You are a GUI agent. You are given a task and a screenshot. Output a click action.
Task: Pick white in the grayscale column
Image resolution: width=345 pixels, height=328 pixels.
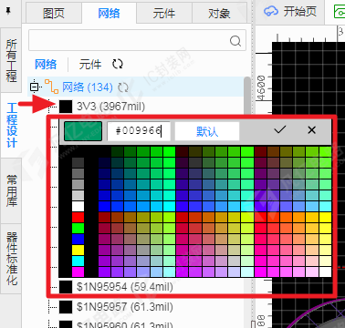(78, 207)
